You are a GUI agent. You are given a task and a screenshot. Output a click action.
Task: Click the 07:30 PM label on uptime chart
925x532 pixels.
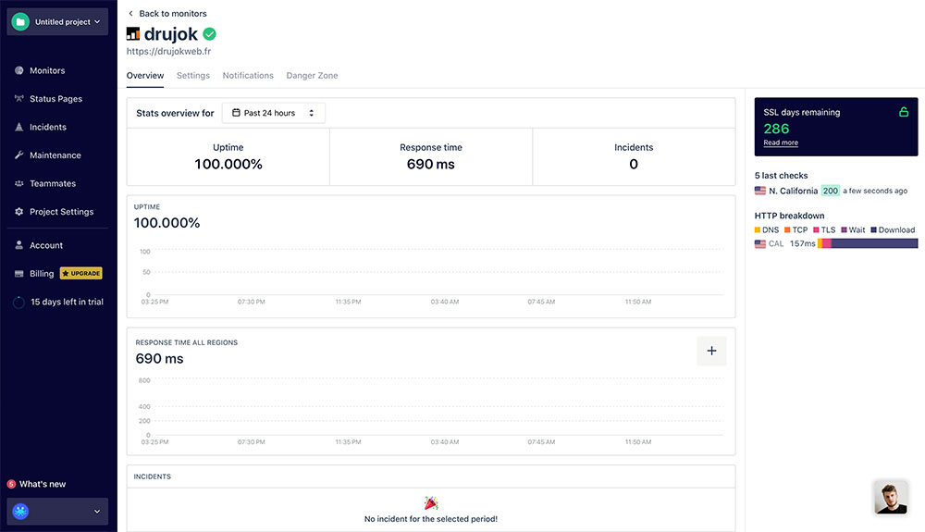click(x=252, y=302)
